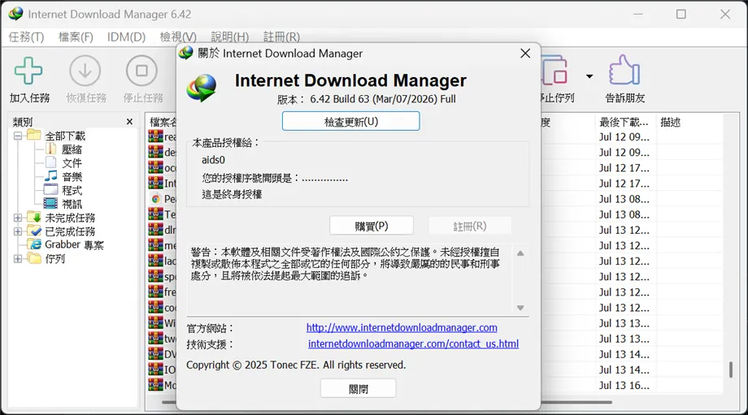Image resolution: width=748 pixels, height=415 pixels.
Task: Select the 音樂 category music note icon
Action: coord(50,176)
